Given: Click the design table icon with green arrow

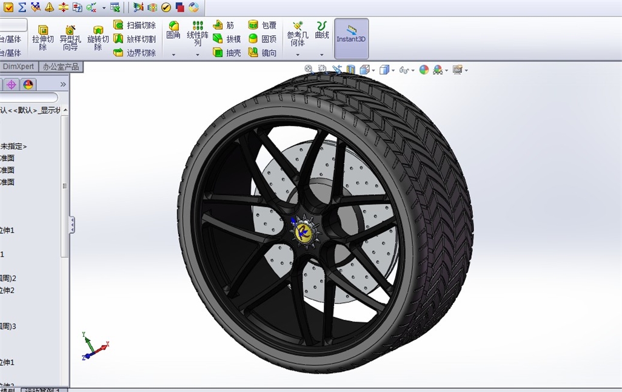Looking at the screenshot, I should coord(115,7).
